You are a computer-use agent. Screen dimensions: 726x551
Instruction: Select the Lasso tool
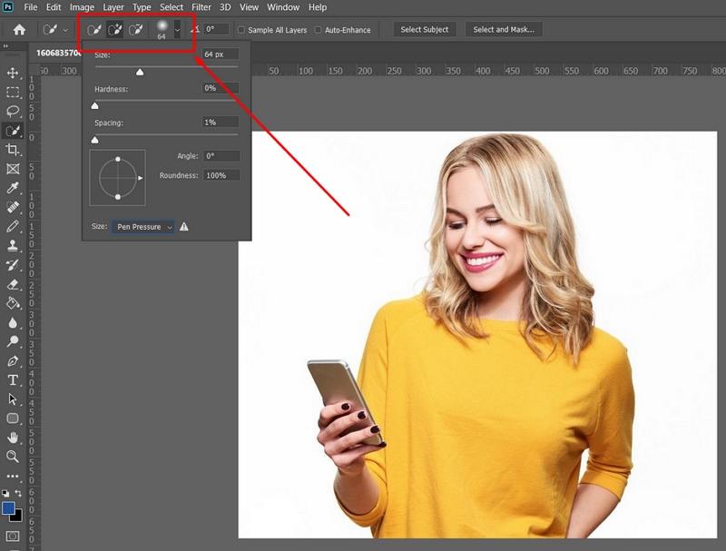(x=13, y=111)
